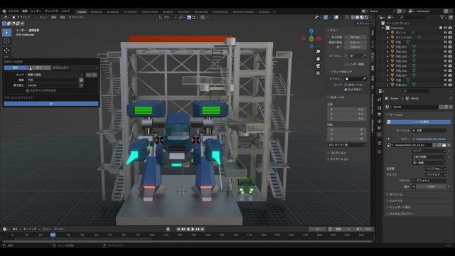Switch to the Shading workspace tab
This screenshot has height=256, width=455.
[x=168, y=12]
